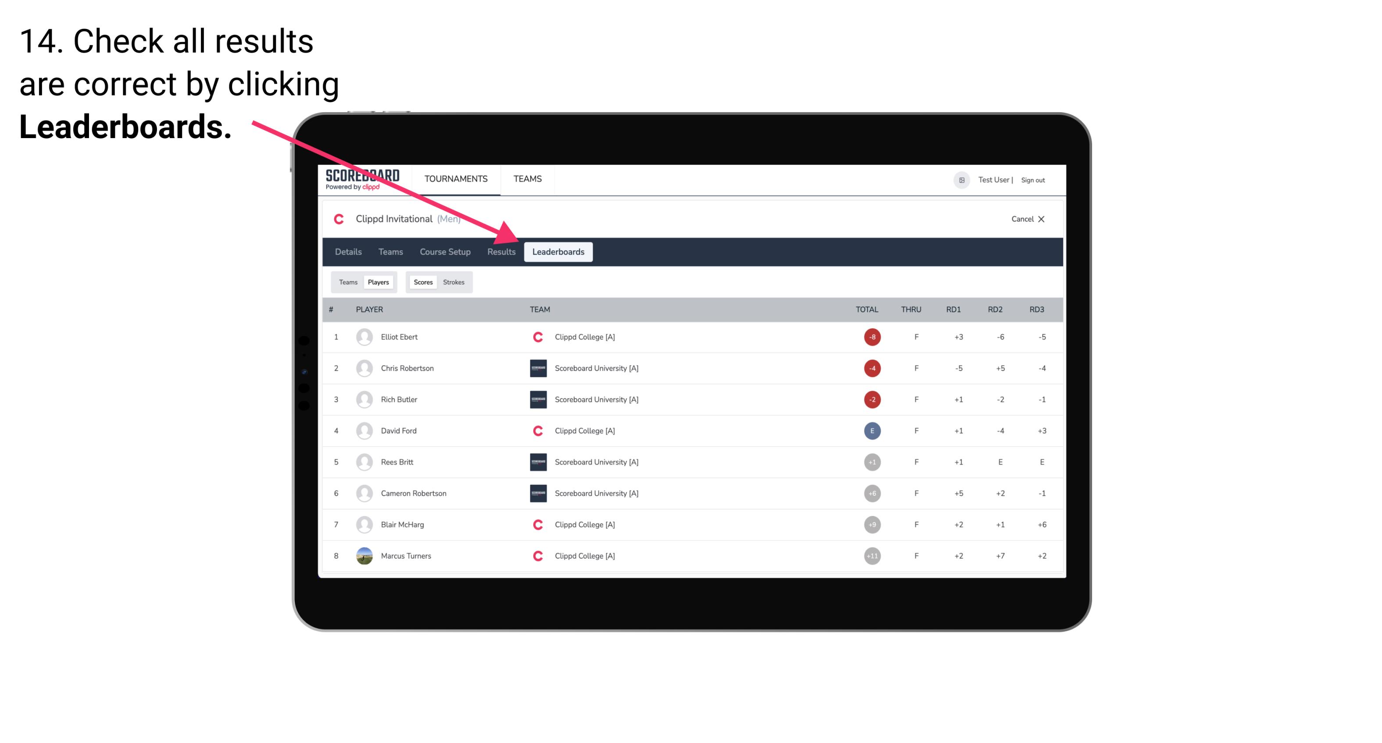Select the Scores filter toggle button

[421, 282]
